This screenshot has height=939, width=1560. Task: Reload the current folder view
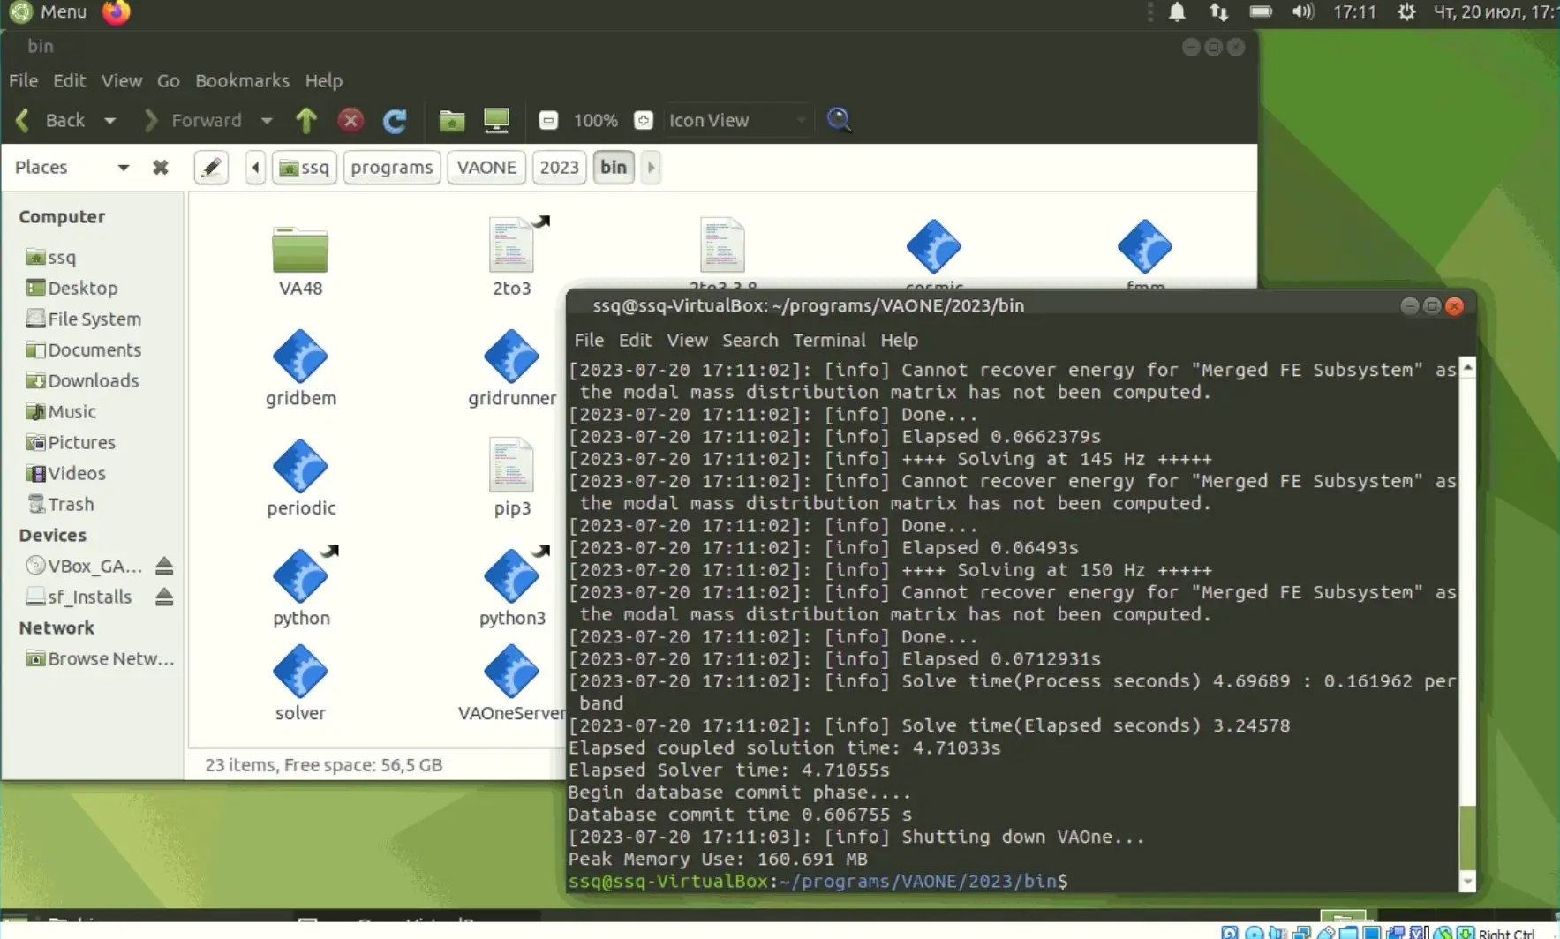coord(395,120)
